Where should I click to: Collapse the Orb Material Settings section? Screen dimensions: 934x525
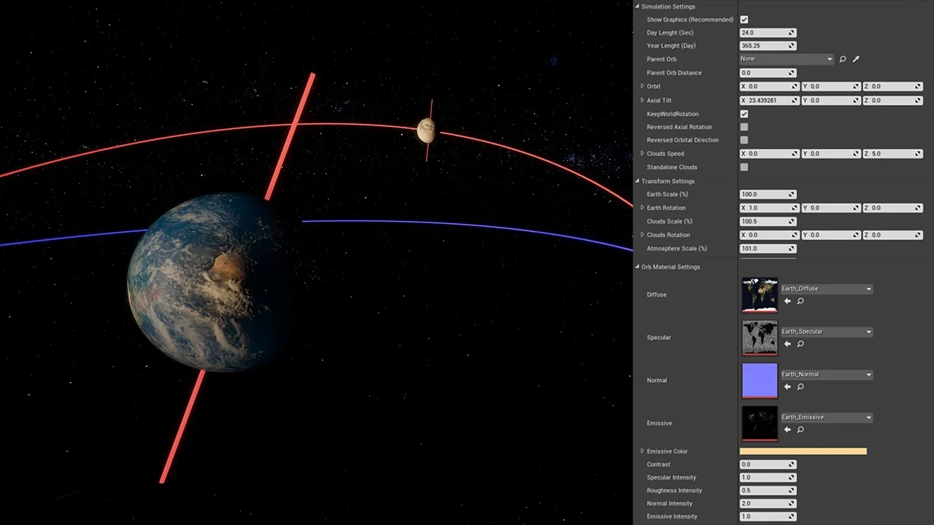[637, 267]
